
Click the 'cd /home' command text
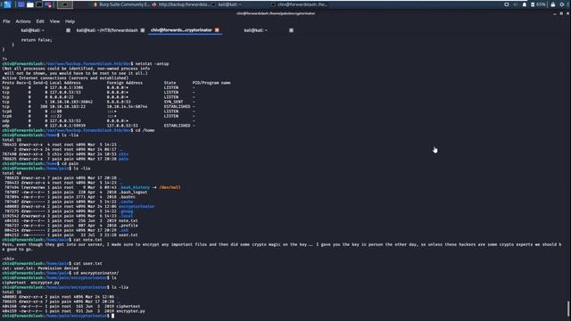(x=145, y=130)
